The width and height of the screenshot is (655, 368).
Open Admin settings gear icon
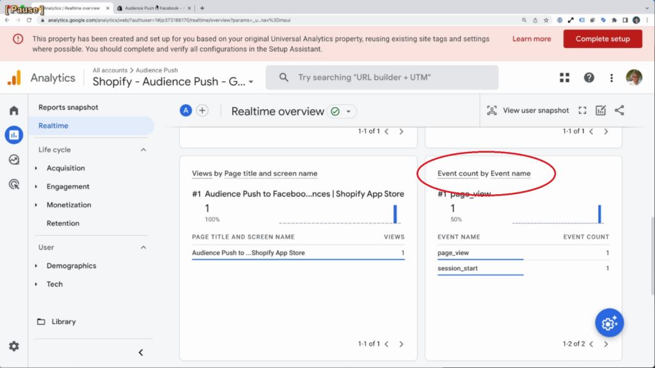pyautogui.click(x=14, y=346)
